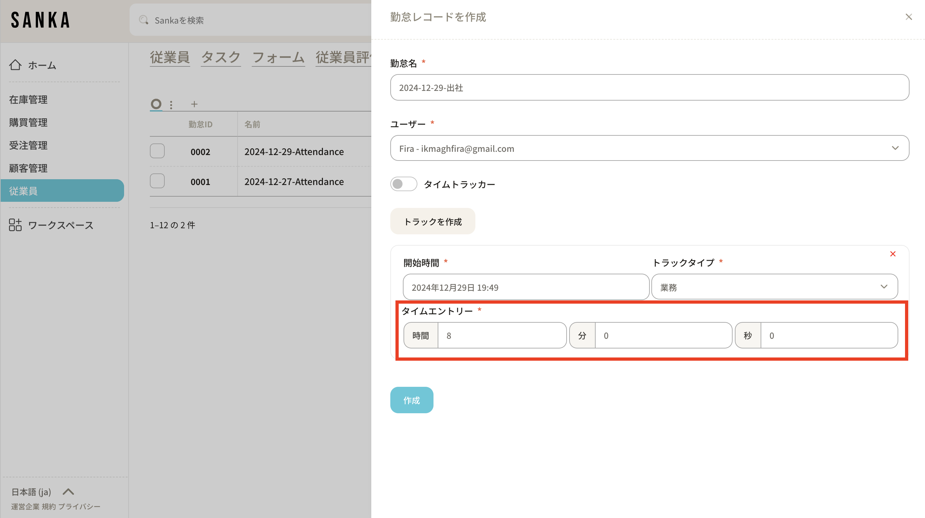Click the workspace grid icon
The width and height of the screenshot is (925, 518).
[15, 225]
